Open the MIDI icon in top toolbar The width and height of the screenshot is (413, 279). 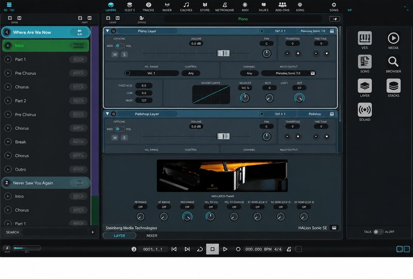click(x=245, y=7)
